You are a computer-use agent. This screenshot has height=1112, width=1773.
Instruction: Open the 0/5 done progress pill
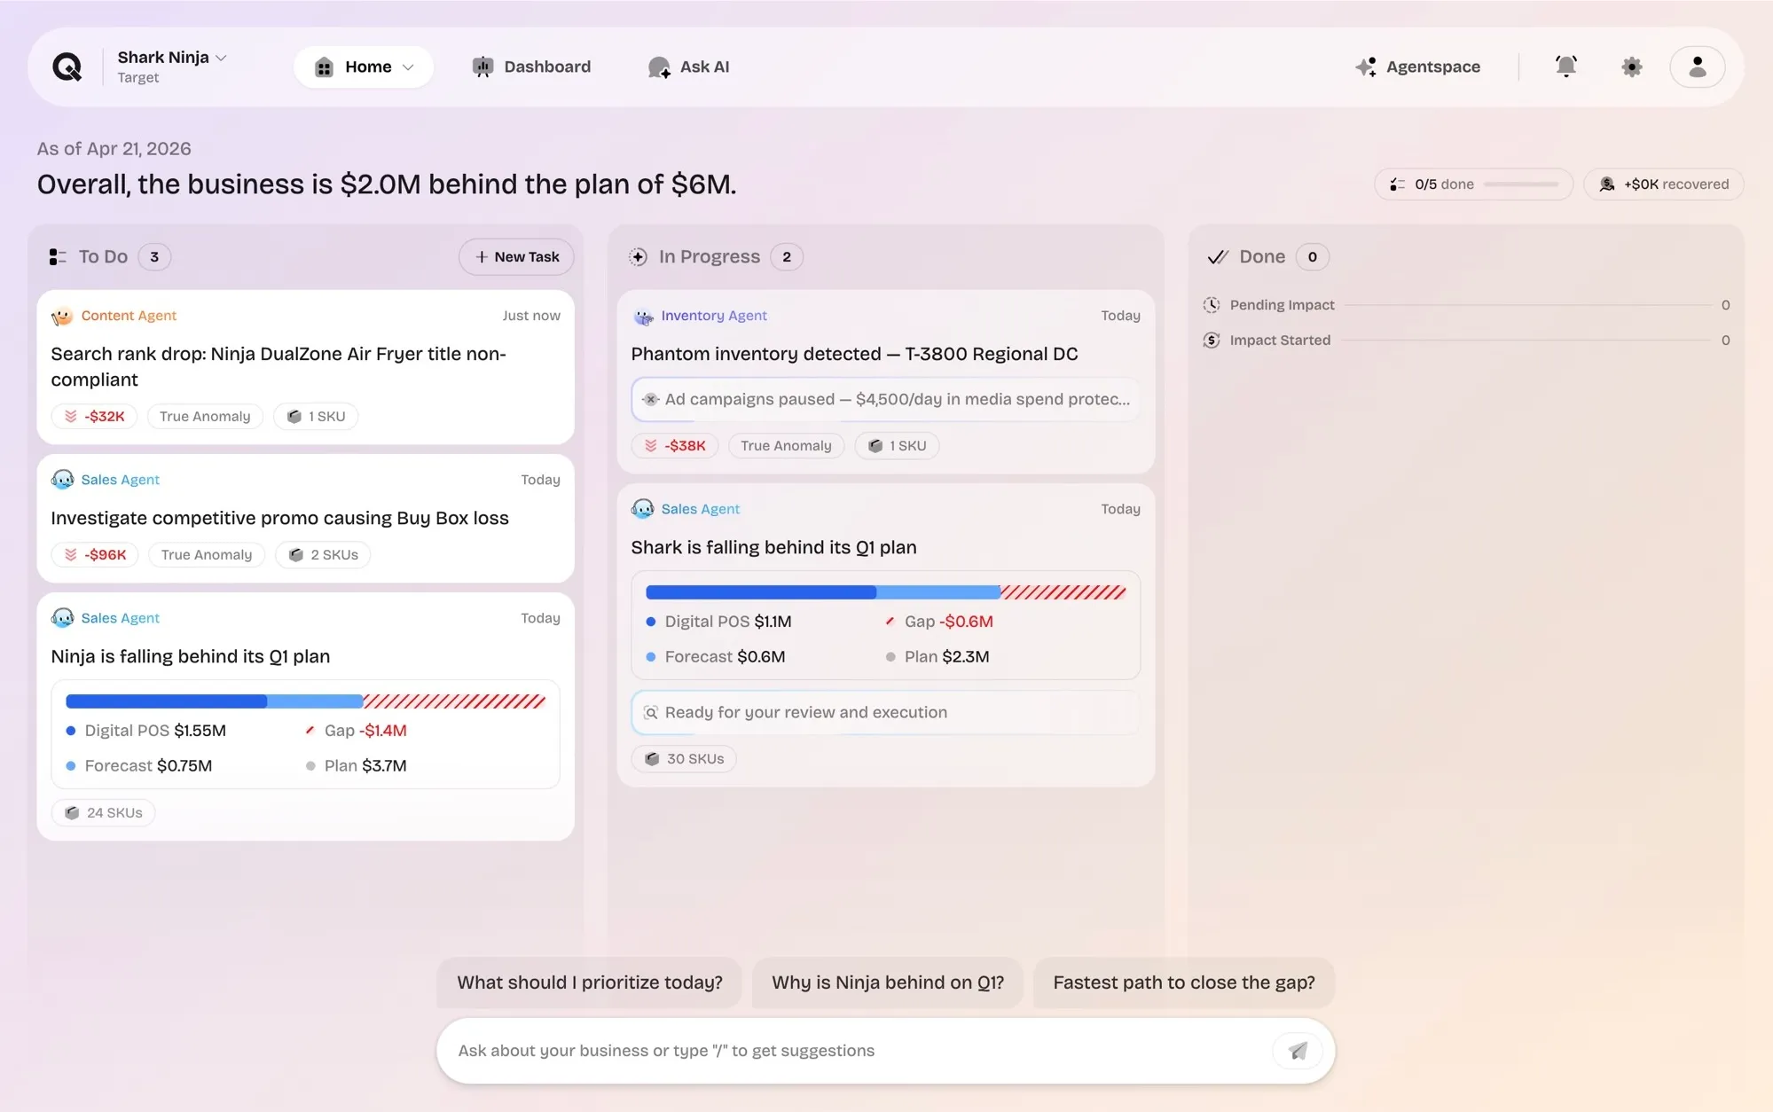pyautogui.click(x=1473, y=184)
